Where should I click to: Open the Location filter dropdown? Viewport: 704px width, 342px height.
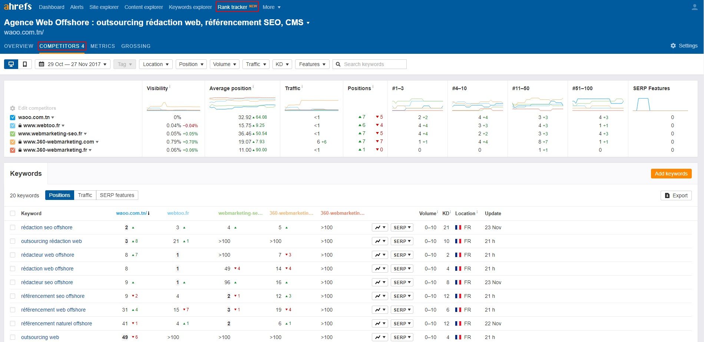point(156,64)
